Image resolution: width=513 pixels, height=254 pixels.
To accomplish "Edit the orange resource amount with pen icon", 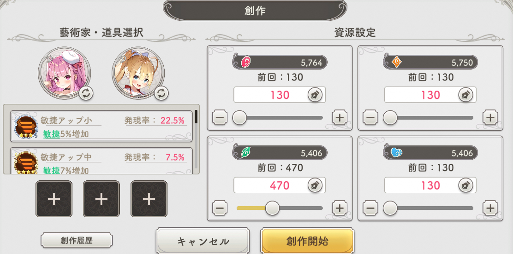I will [465, 95].
